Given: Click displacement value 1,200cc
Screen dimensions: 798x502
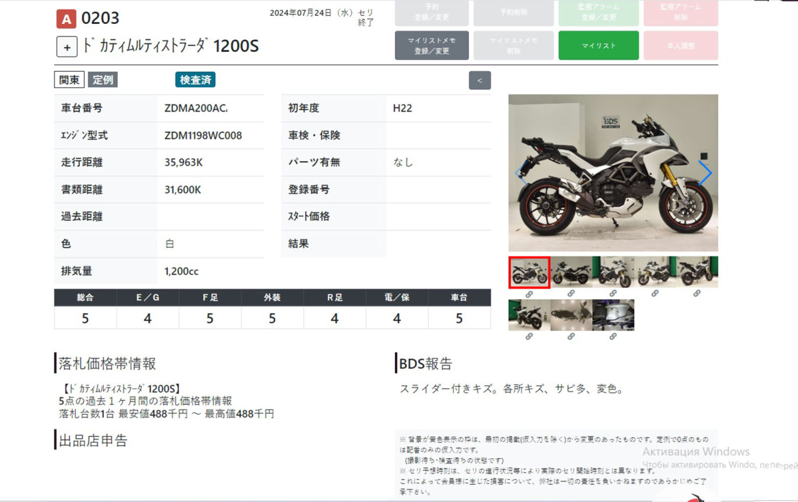Looking at the screenshot, I should (181, 271).
